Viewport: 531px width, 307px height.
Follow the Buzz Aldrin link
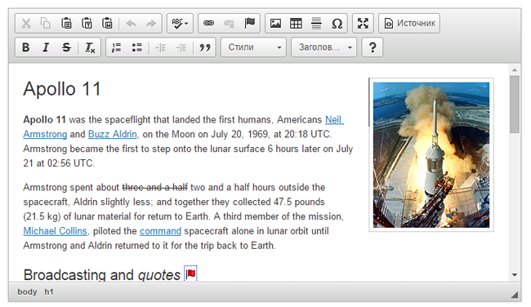(x=113, y=135)
